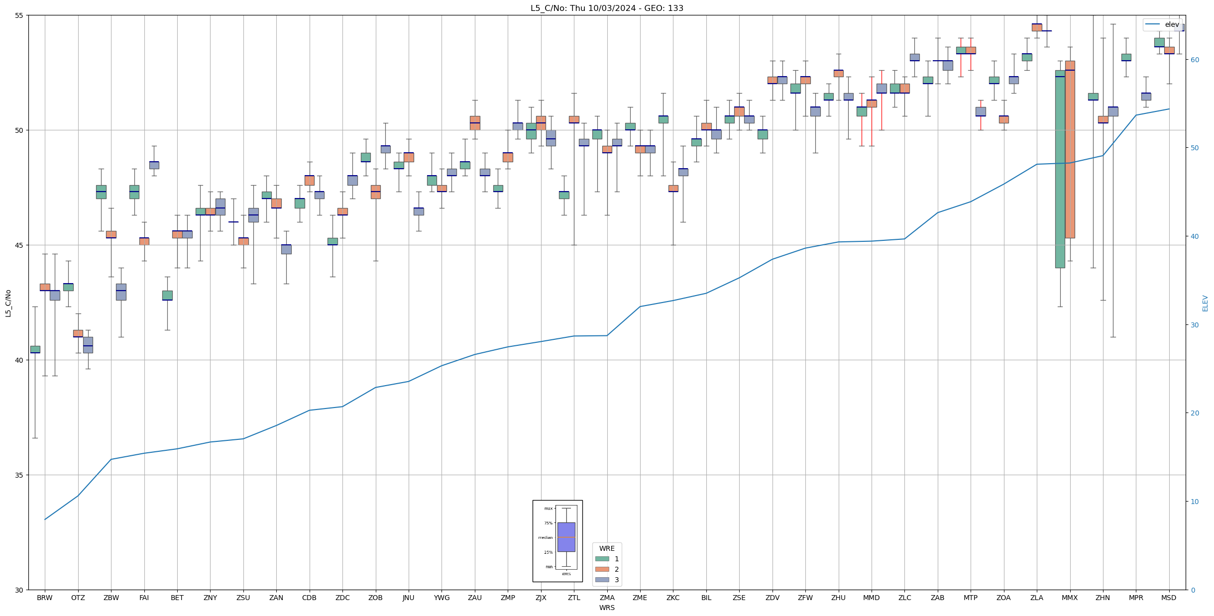Click the BRW station tick label
This screenshot has height=616, width=1214.
pos(45,598)
